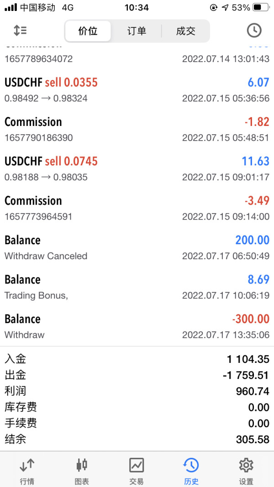Open the date range clock icon
The image size is (274, 487).
(254, 31)
